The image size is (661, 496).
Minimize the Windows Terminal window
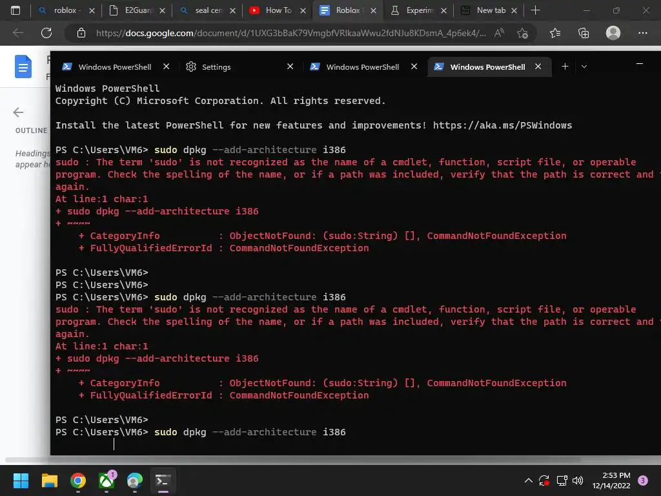coord(640,64)
